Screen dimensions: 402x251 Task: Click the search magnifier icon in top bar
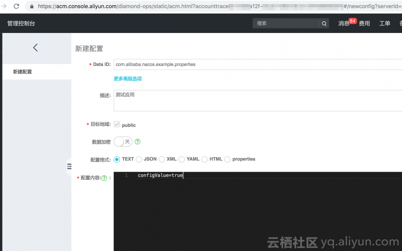tap(324, 23)
